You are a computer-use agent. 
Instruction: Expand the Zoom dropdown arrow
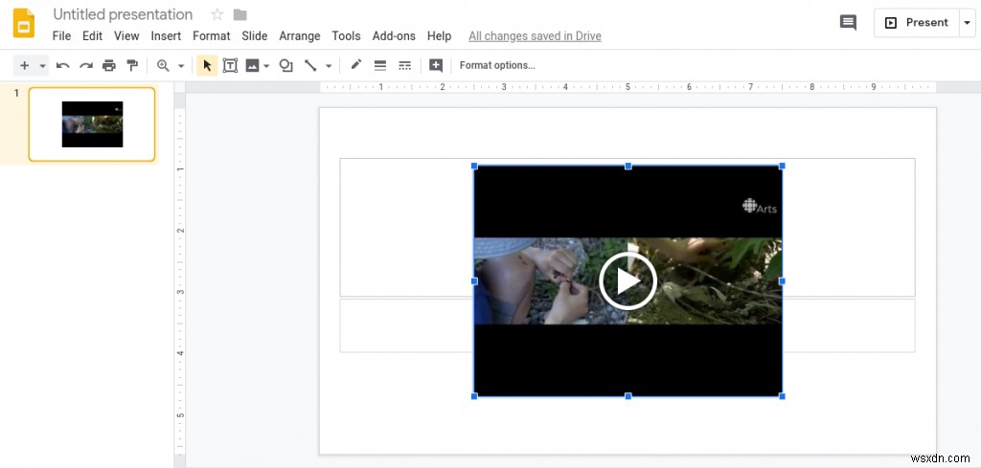click(x=180, y=66)
